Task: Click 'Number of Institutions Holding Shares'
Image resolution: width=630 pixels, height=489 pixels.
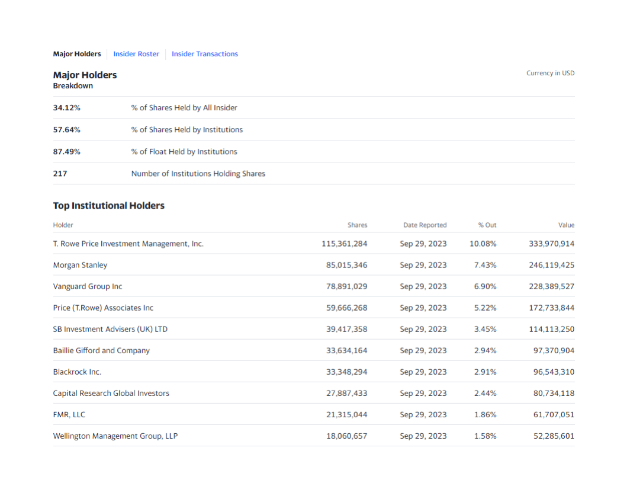Action: point(198,174)
